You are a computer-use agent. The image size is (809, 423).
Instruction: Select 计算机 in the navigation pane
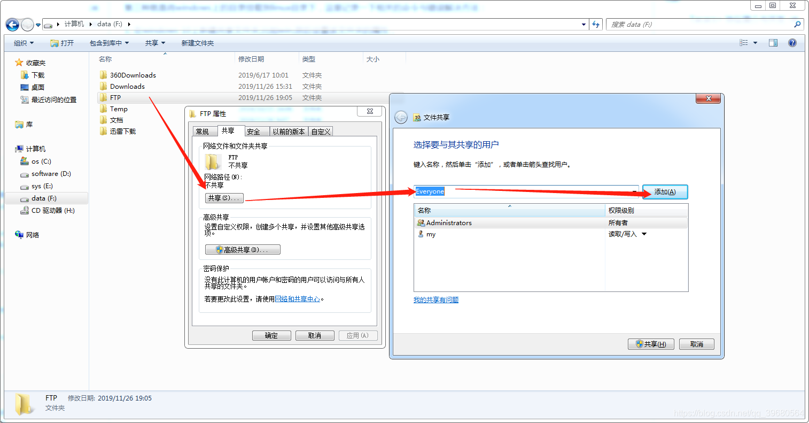pyautogui.click(x=30, y=149)
